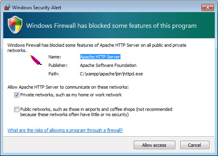
Task: Uncheck the Private networks checkbox
Action: (17, 95)
